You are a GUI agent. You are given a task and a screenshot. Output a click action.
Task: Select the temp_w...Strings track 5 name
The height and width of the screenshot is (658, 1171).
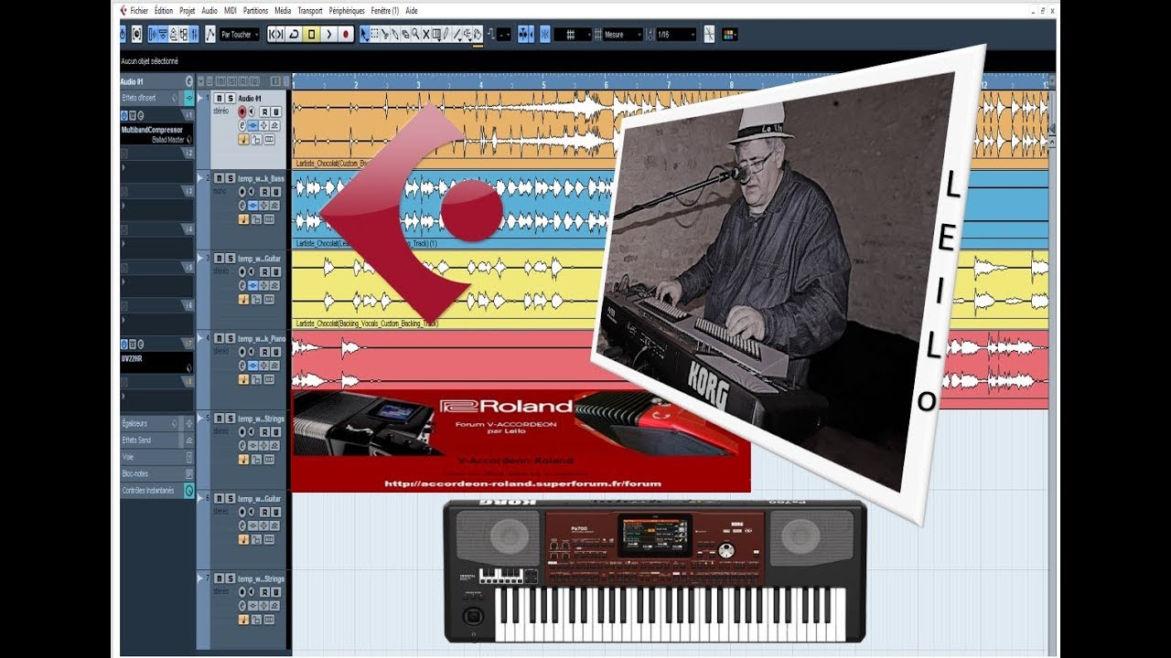(262, 419)
